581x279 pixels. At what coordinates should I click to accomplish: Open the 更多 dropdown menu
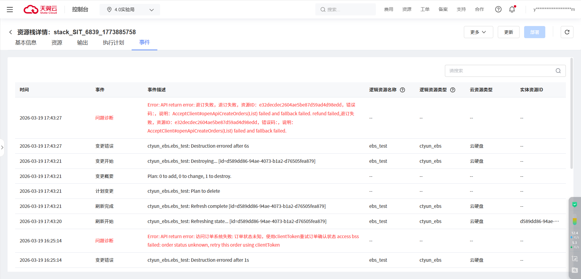click(x=478, y=32)
